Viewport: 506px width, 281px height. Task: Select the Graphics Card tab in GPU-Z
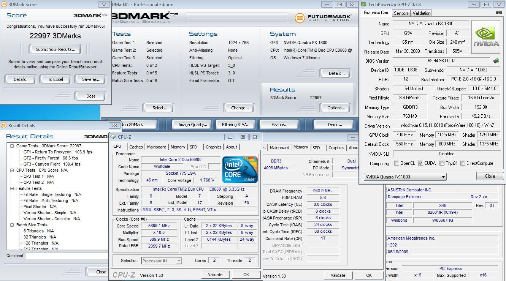pos(376,13)
